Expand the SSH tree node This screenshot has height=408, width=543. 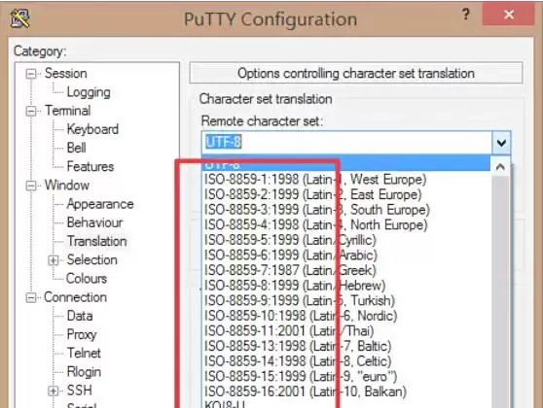[54, 391]
